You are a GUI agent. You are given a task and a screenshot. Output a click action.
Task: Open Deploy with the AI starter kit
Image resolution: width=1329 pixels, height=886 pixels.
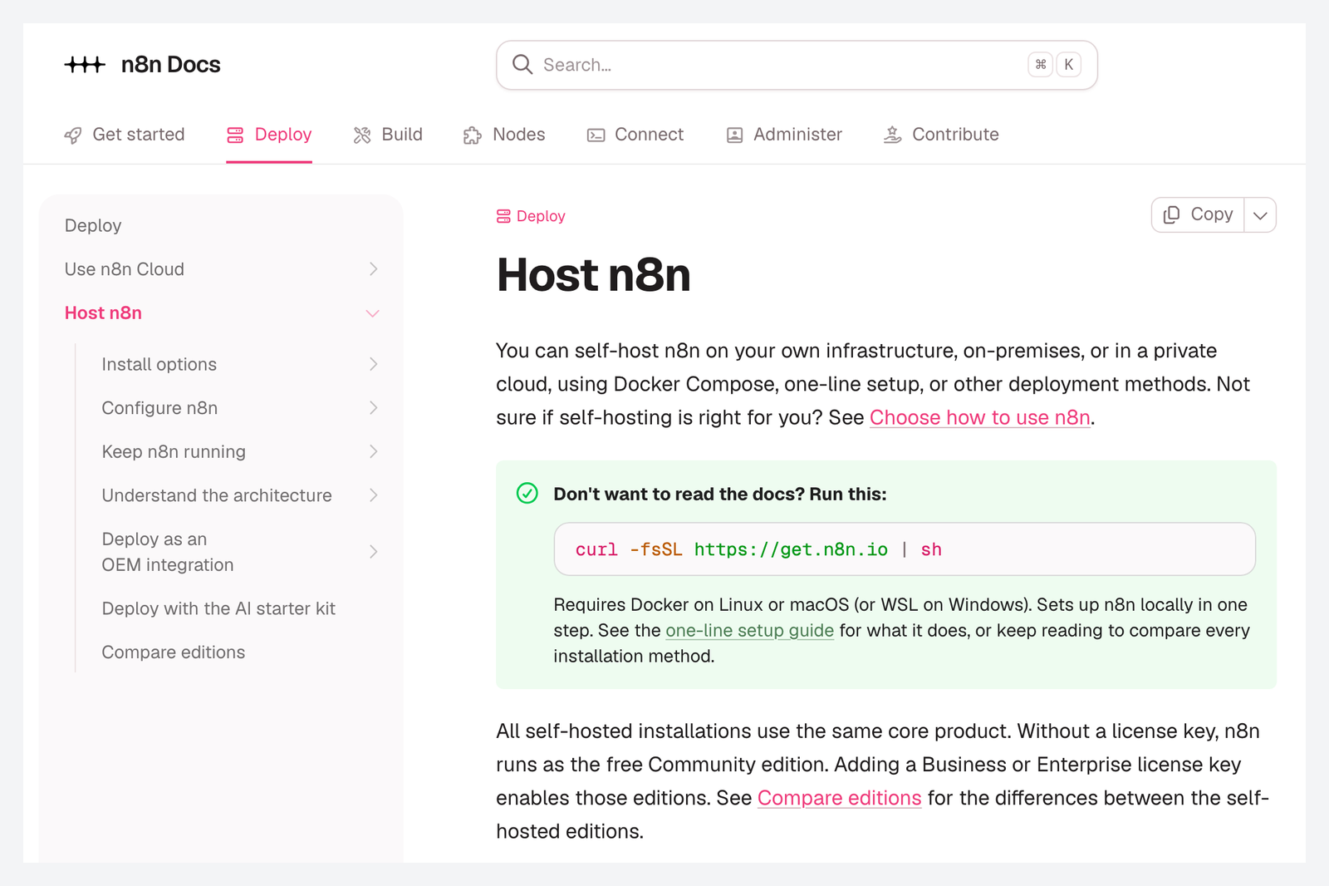tap(218, 608)
